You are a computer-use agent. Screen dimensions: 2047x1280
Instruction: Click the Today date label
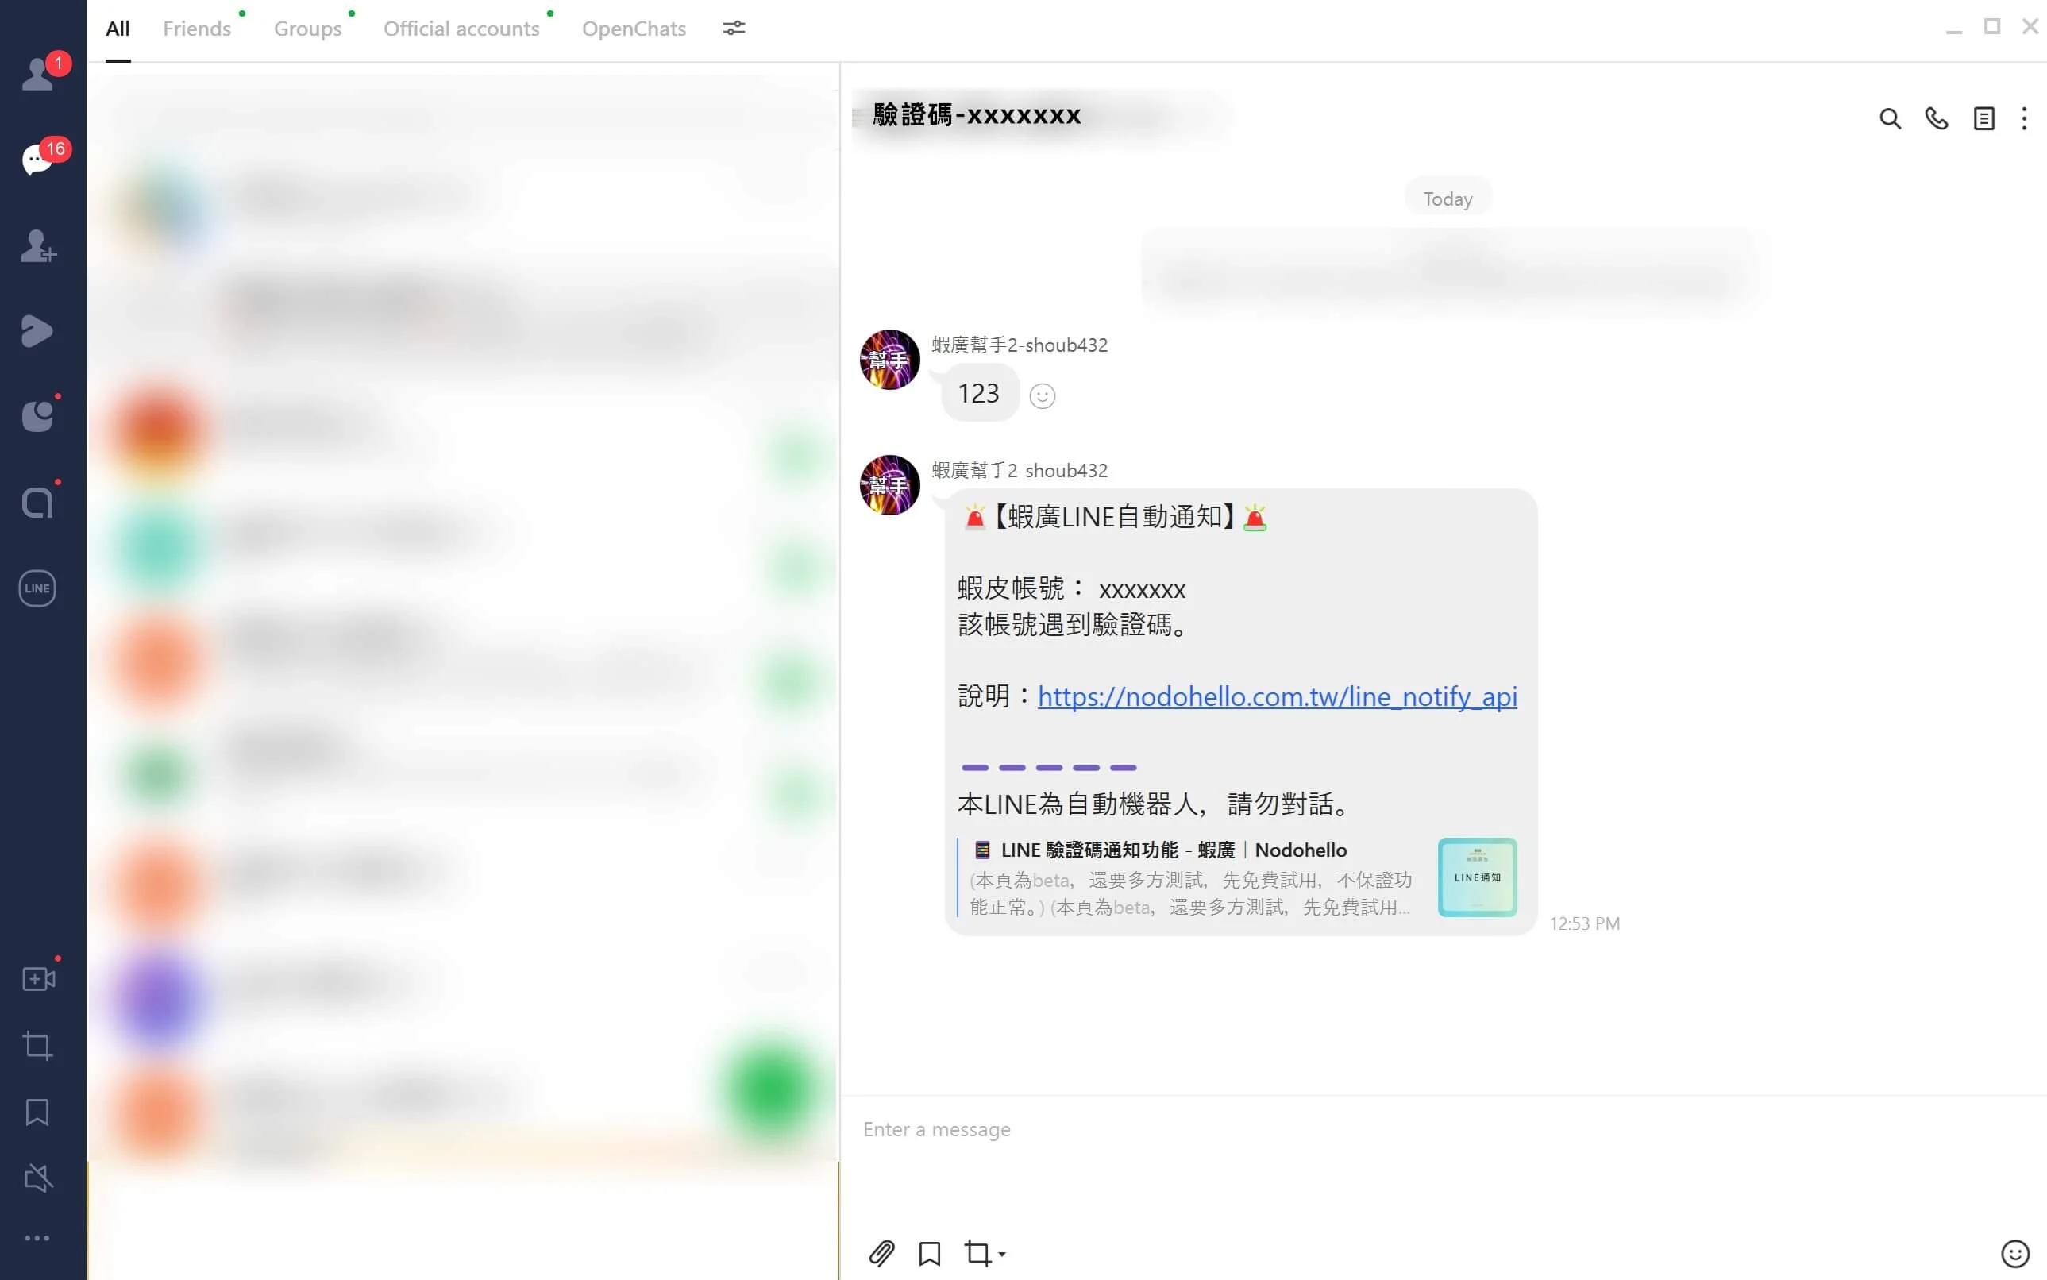(1448, 199)
